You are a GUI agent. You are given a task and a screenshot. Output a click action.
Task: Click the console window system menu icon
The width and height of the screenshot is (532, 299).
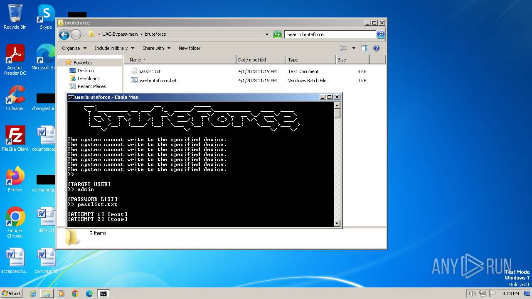point(71,97)
